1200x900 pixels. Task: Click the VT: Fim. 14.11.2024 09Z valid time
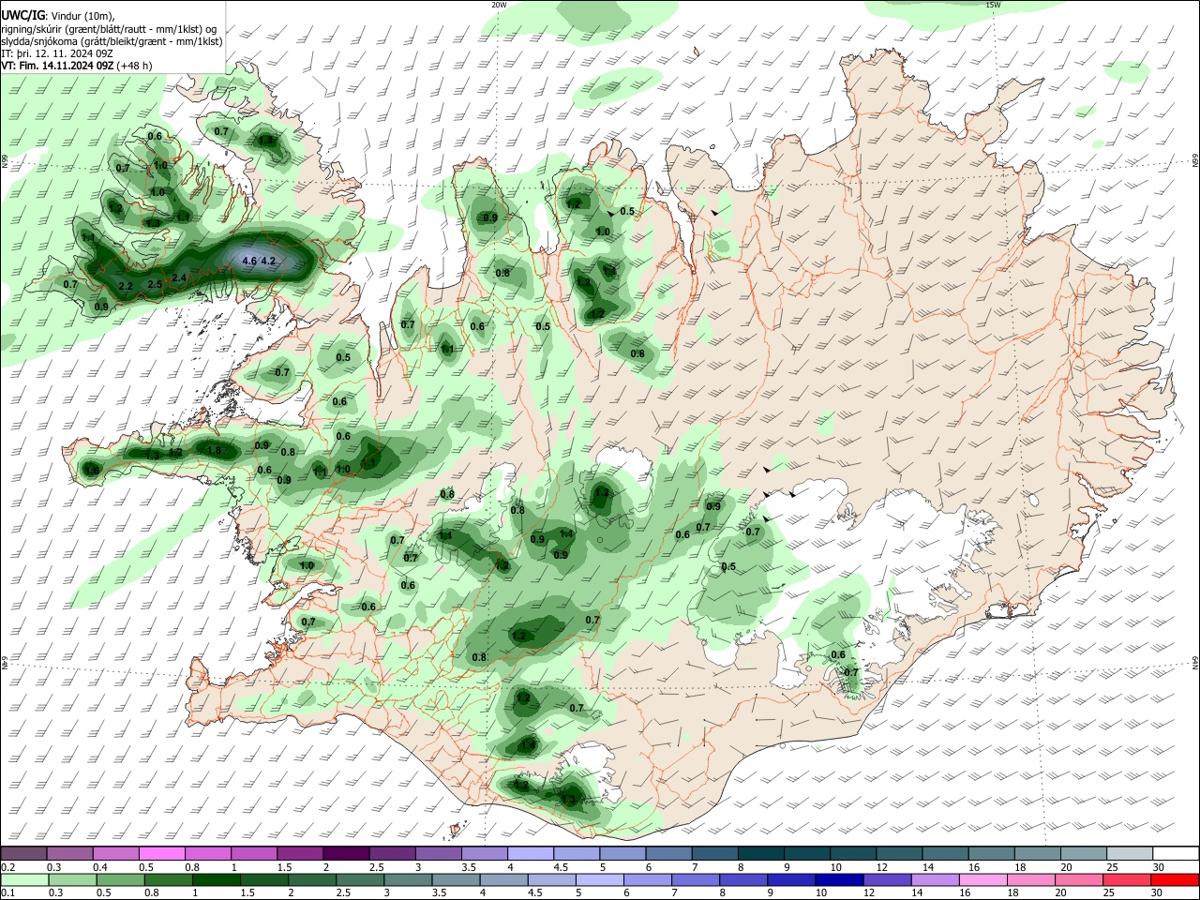coord(57,67)
